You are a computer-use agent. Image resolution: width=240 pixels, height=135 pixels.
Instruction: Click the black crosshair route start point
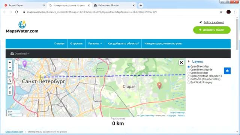tap(41, 77)
